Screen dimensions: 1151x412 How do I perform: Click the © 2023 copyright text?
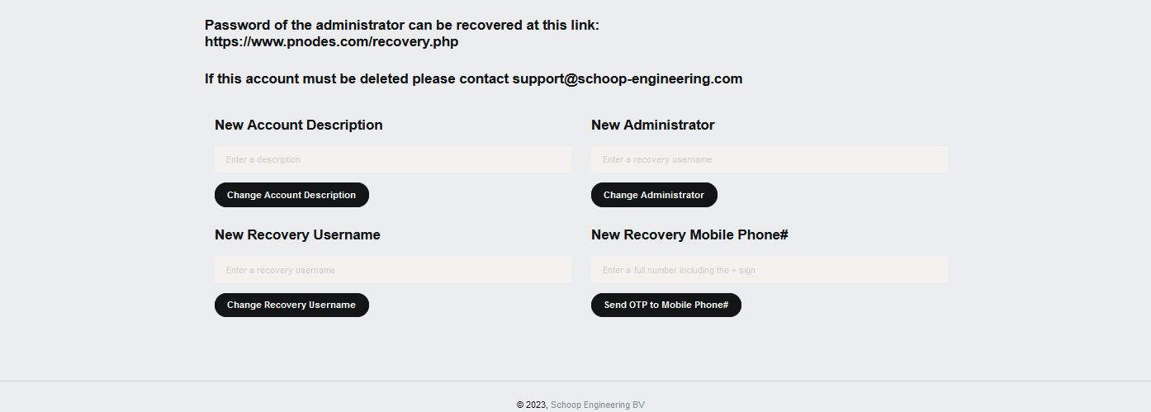pos(532,405)
